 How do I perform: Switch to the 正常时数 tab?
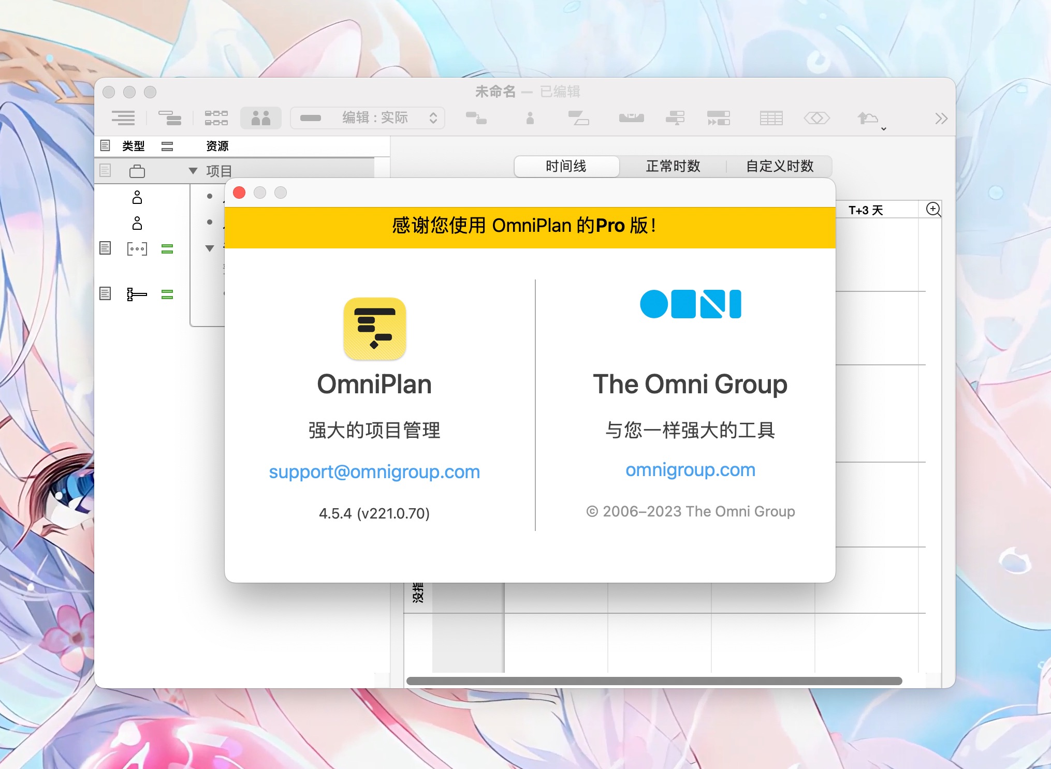click(673, 167)
